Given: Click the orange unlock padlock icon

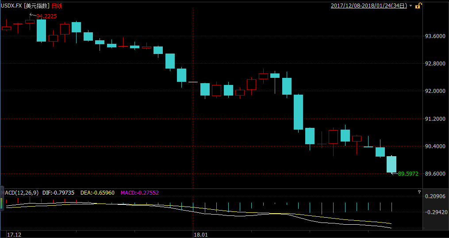Looking at the screenshot, I should tap(418, 5).
